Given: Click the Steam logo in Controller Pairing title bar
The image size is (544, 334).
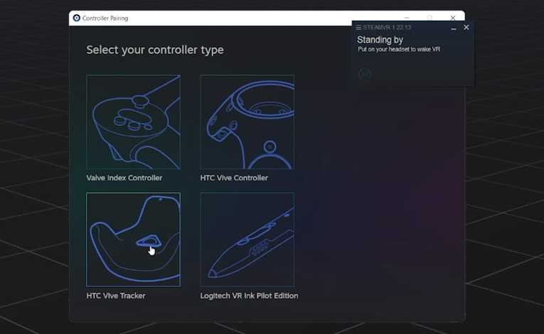Looking at the screenshot, I should (77, 18).
